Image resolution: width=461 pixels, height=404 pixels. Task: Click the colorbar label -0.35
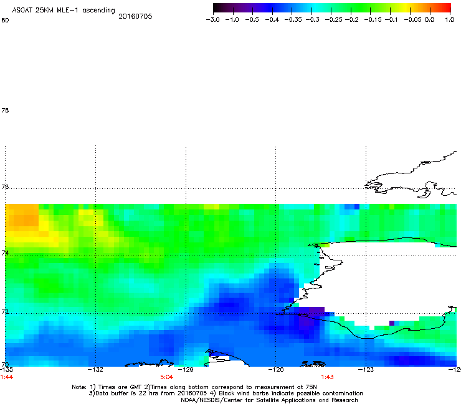(293, 20)
